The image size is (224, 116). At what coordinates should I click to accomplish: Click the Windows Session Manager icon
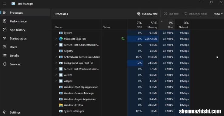click(61, 93)
